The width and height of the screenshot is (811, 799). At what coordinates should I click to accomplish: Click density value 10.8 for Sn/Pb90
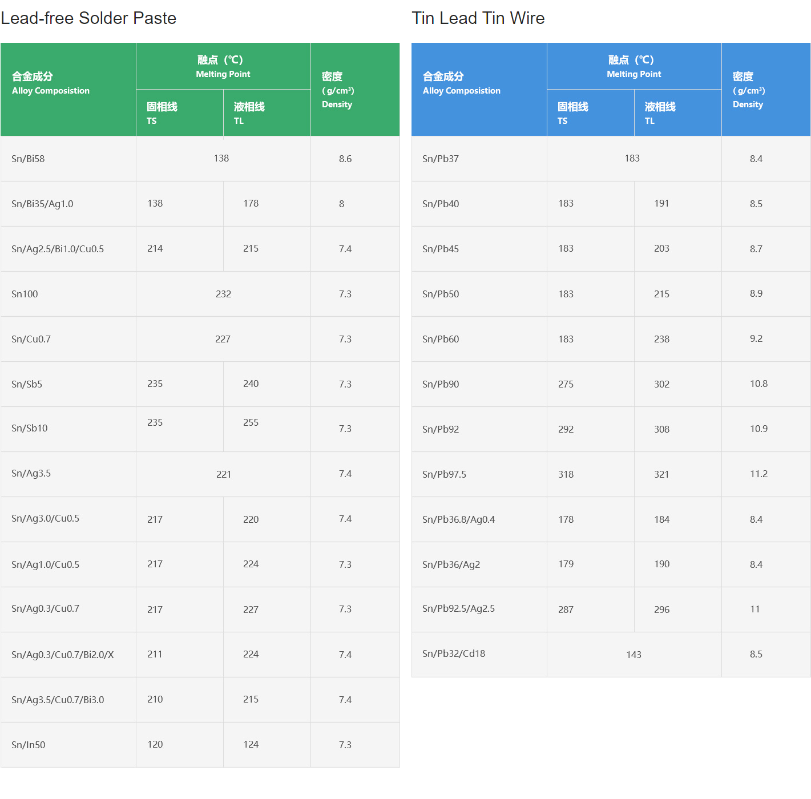(x=758, y=384)
